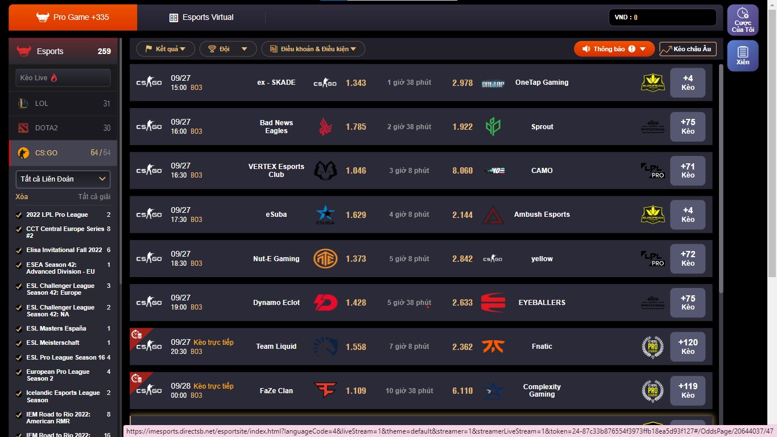This screenshot has height=437, width=777.
Task: Switch to the Esports Virtual tab
Action: click(x=201, y=18)
